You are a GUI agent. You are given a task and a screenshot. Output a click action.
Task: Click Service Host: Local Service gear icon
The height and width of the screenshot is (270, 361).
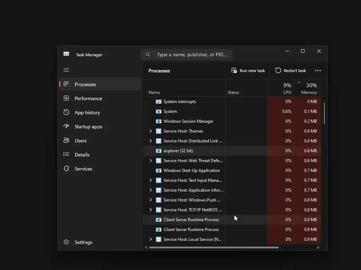[159, 239]
